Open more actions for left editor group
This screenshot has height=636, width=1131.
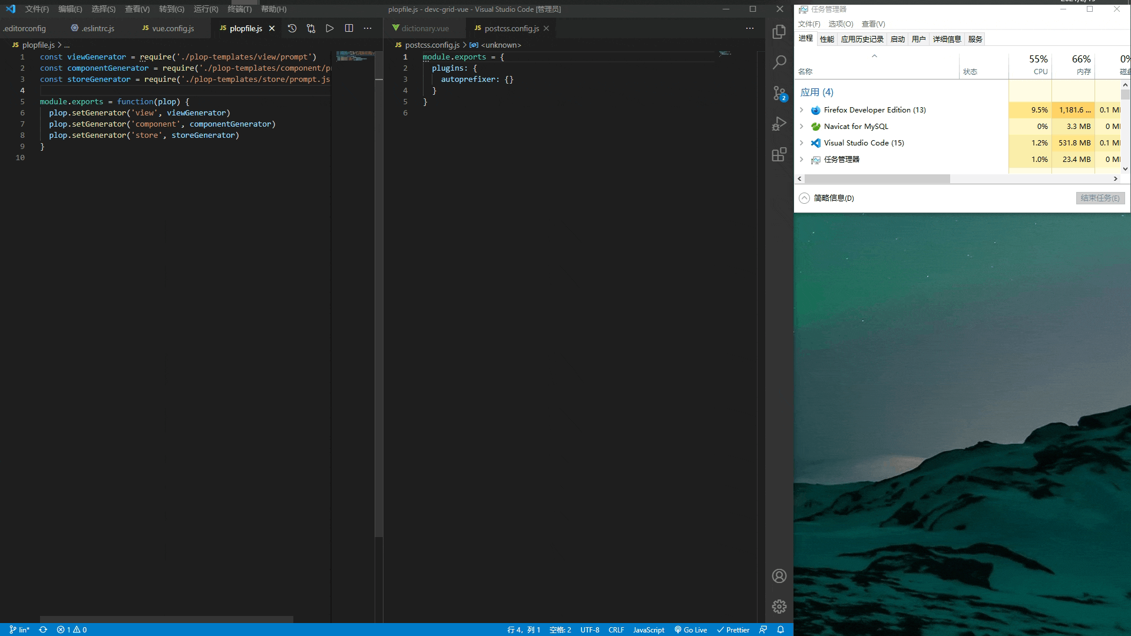point(368,28)
